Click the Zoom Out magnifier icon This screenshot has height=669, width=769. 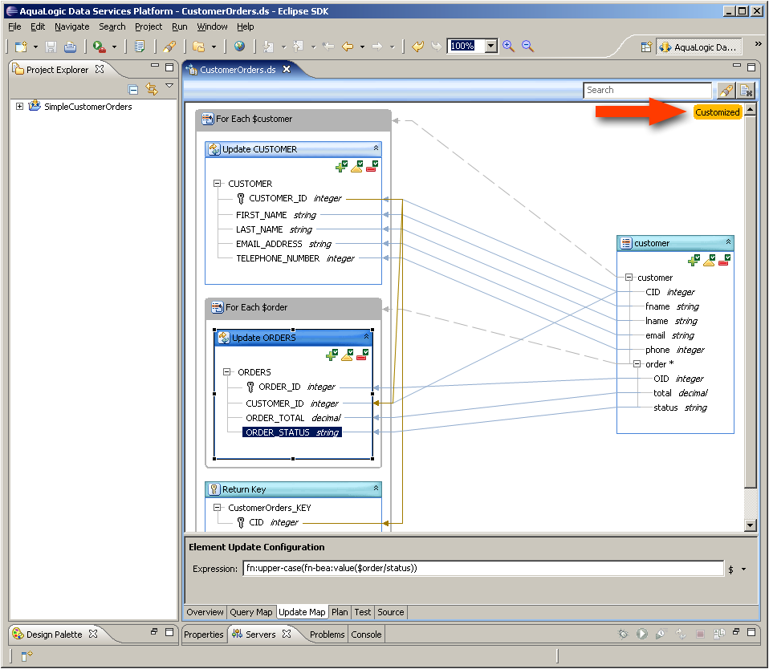click(527, 46)
